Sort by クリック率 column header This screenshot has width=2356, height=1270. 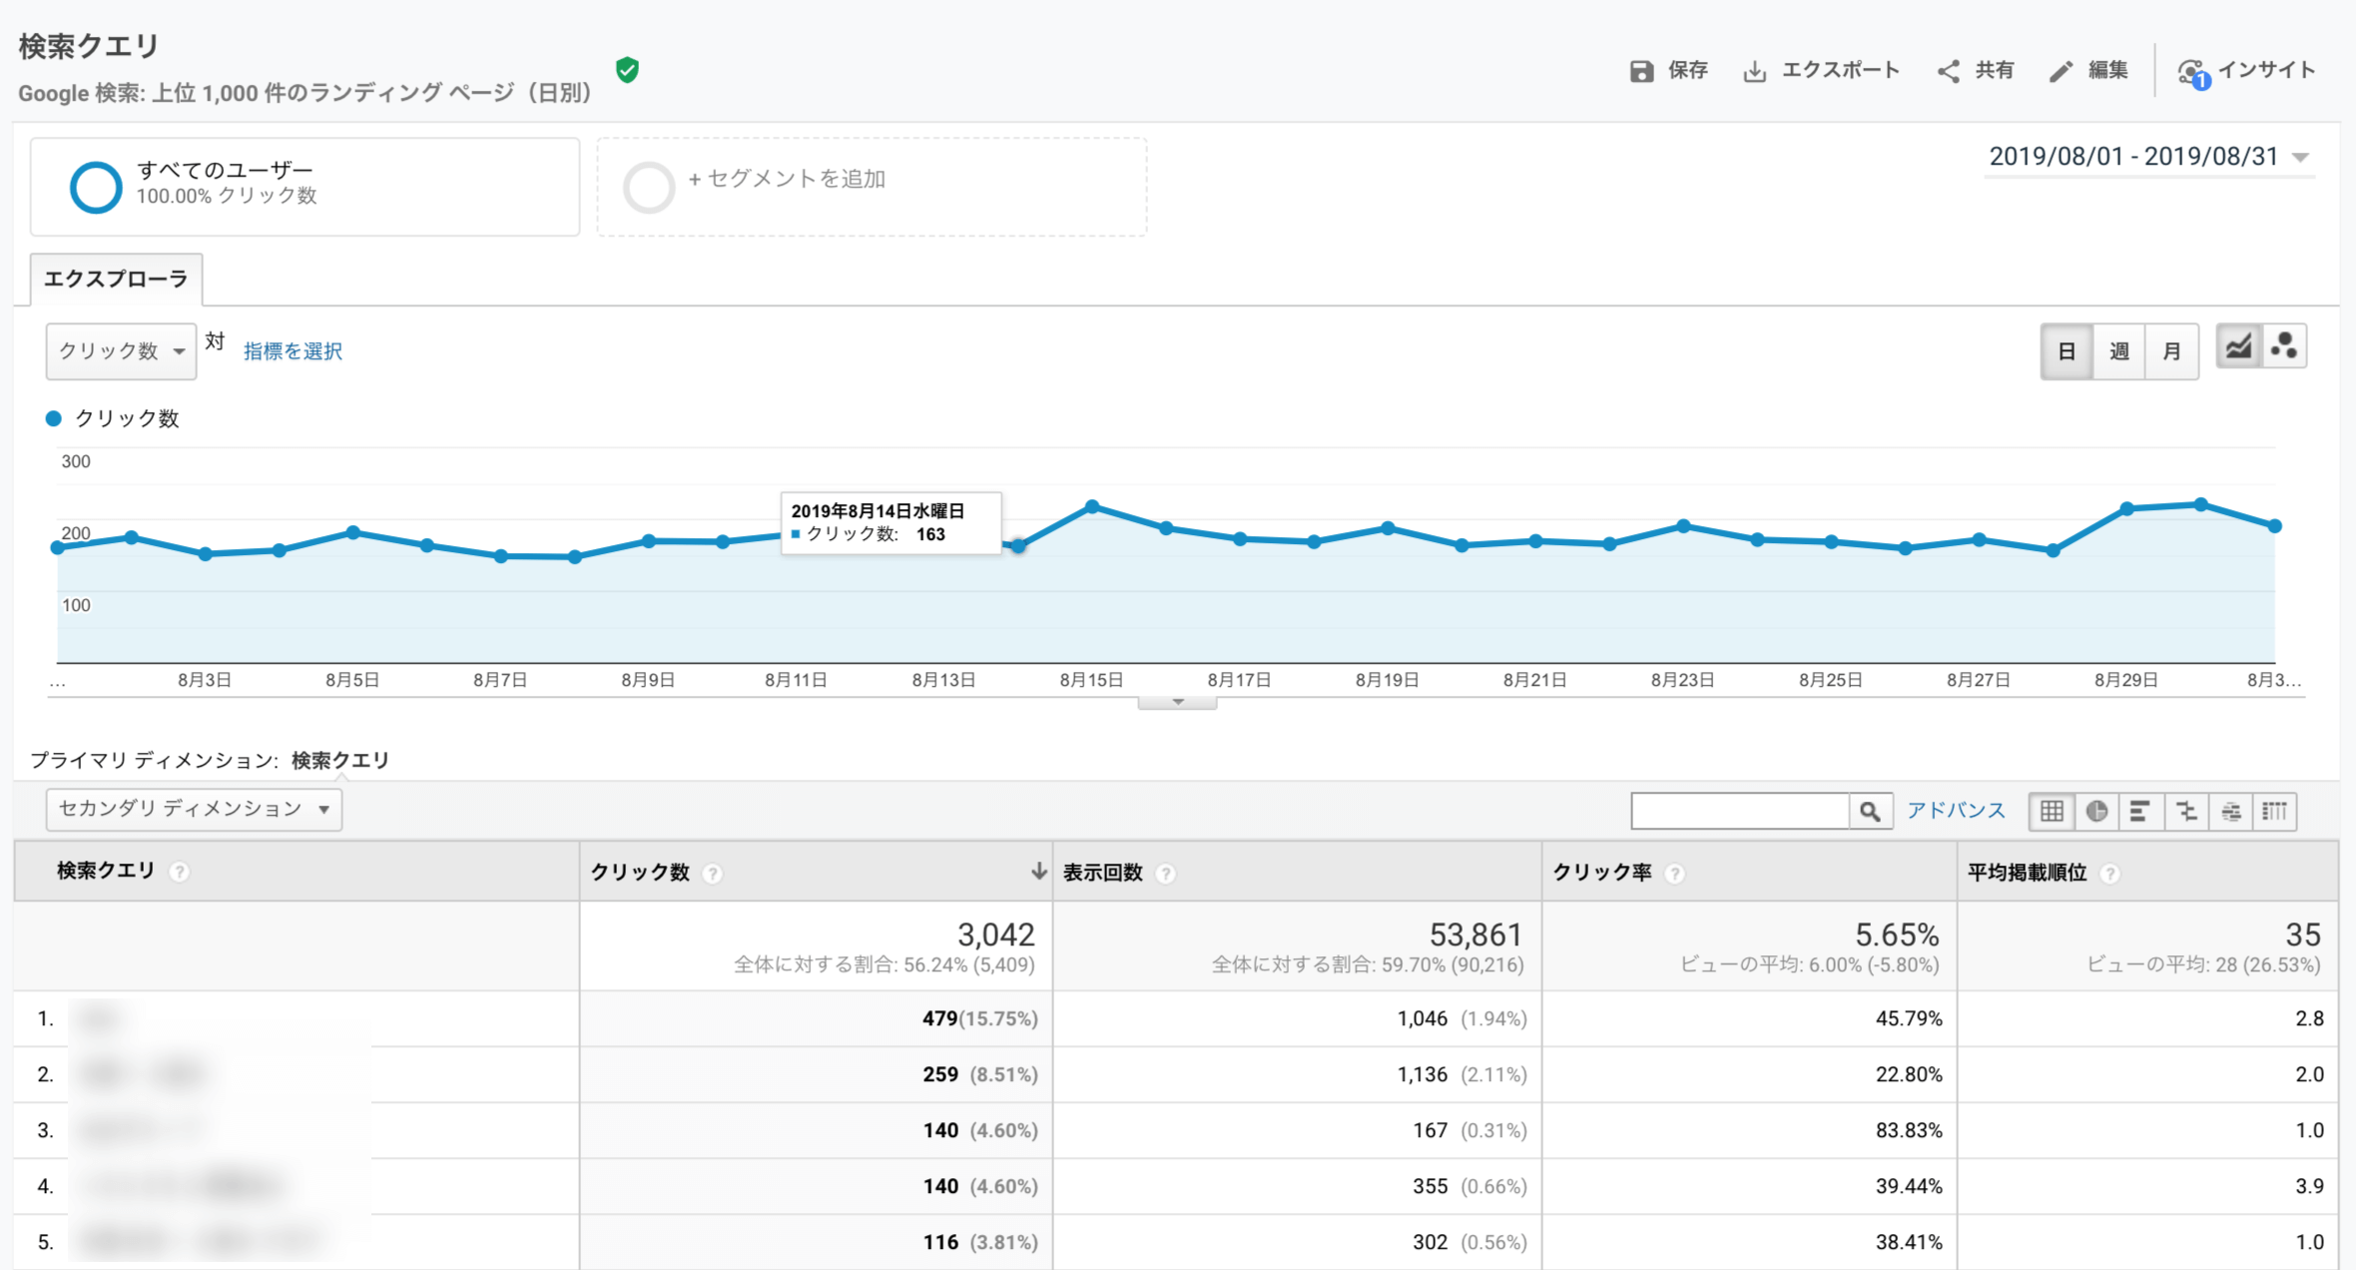pos(1602,873)
